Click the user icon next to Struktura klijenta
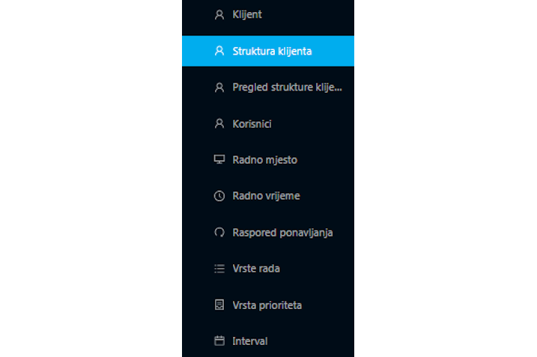Image resolution: width=537 pixels, height=357 pixels. tap(219, 51)
